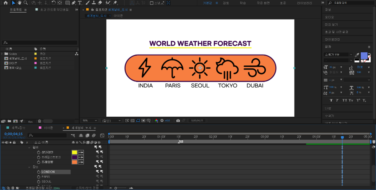Click the interpret footage icon in project panel
Screen dimensions: 376x190
pos(3,121)
